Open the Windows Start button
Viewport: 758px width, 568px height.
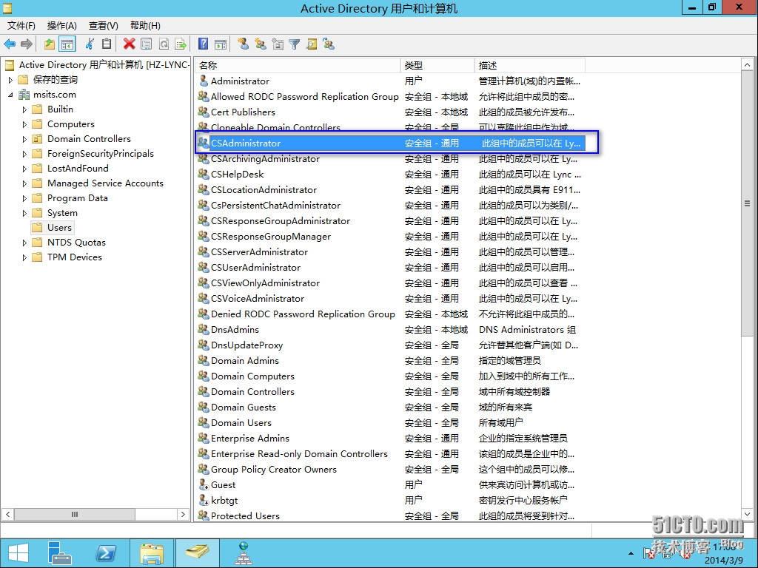[x=19, y=553]
